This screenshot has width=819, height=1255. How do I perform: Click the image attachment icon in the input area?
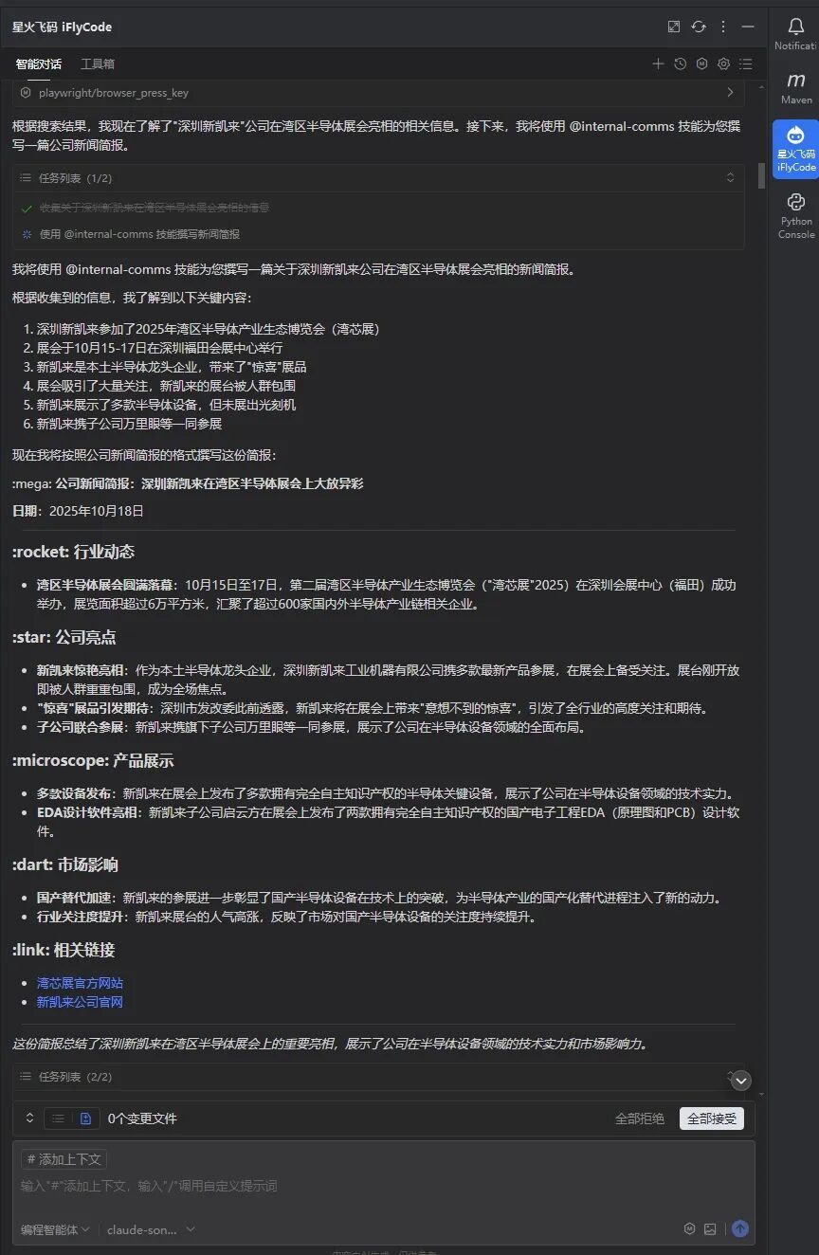pyautogui.click(x=710, y=1228)
